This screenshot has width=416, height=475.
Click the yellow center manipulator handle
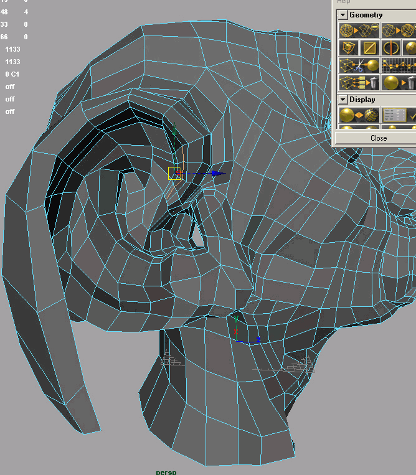pos(174,174)
